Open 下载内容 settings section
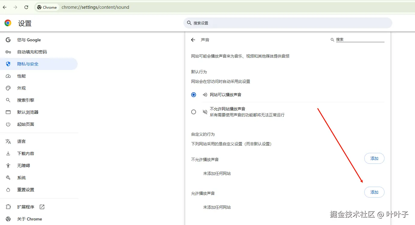The image size is (415, 225). pyautogui.click(x=39, y=154)
